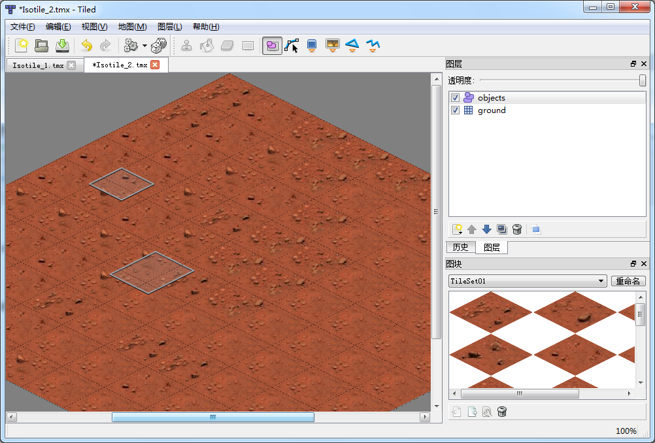Select the Insert Polyline tool

[x=373, y=45]
